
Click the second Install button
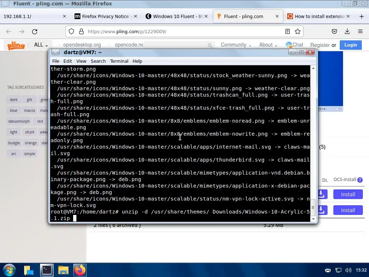coord(348,210)
